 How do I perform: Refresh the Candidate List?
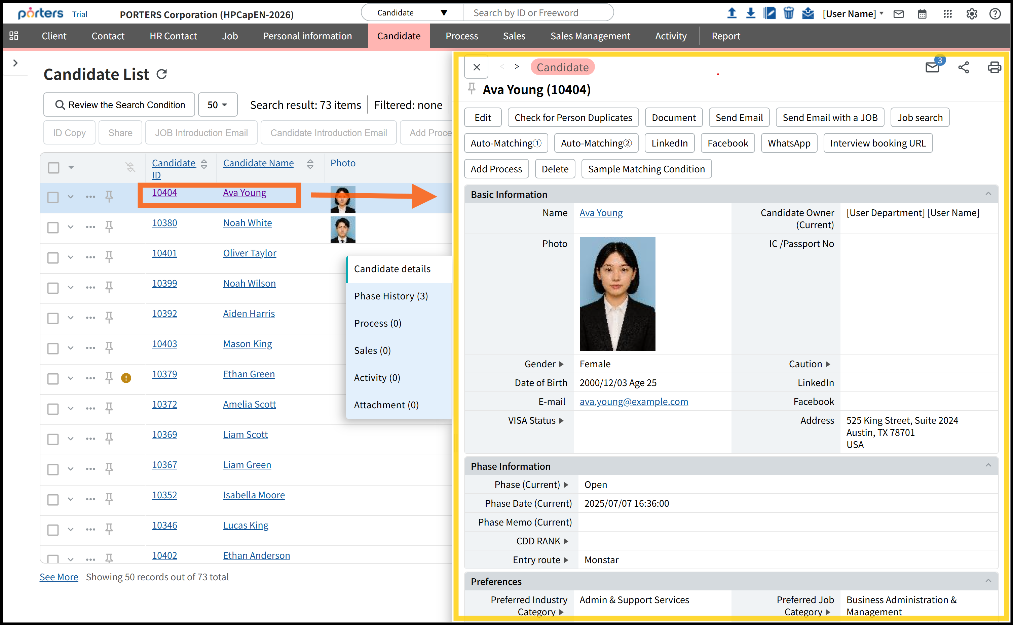[162, 74]
